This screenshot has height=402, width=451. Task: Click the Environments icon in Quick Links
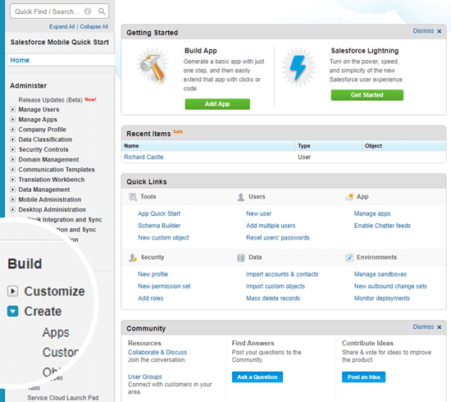(x=349, y=258)
